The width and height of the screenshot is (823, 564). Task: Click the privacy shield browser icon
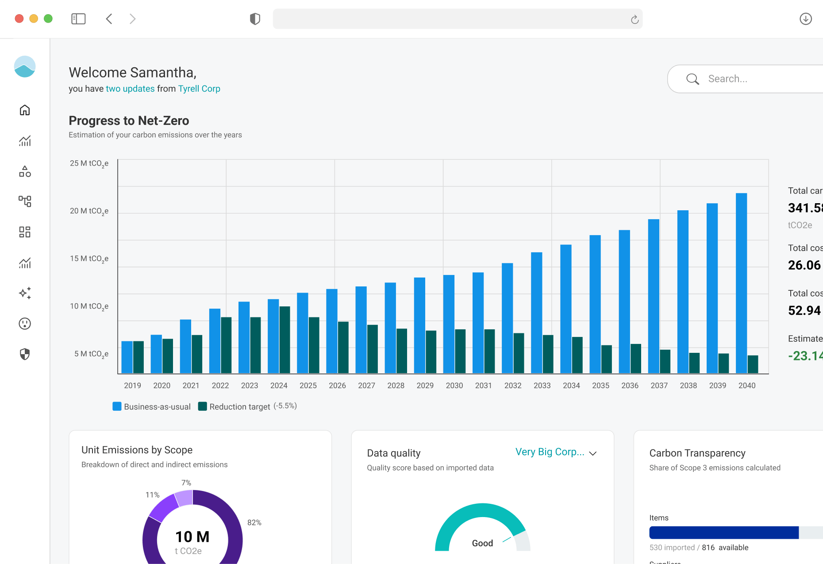click(x=255, y=19)
